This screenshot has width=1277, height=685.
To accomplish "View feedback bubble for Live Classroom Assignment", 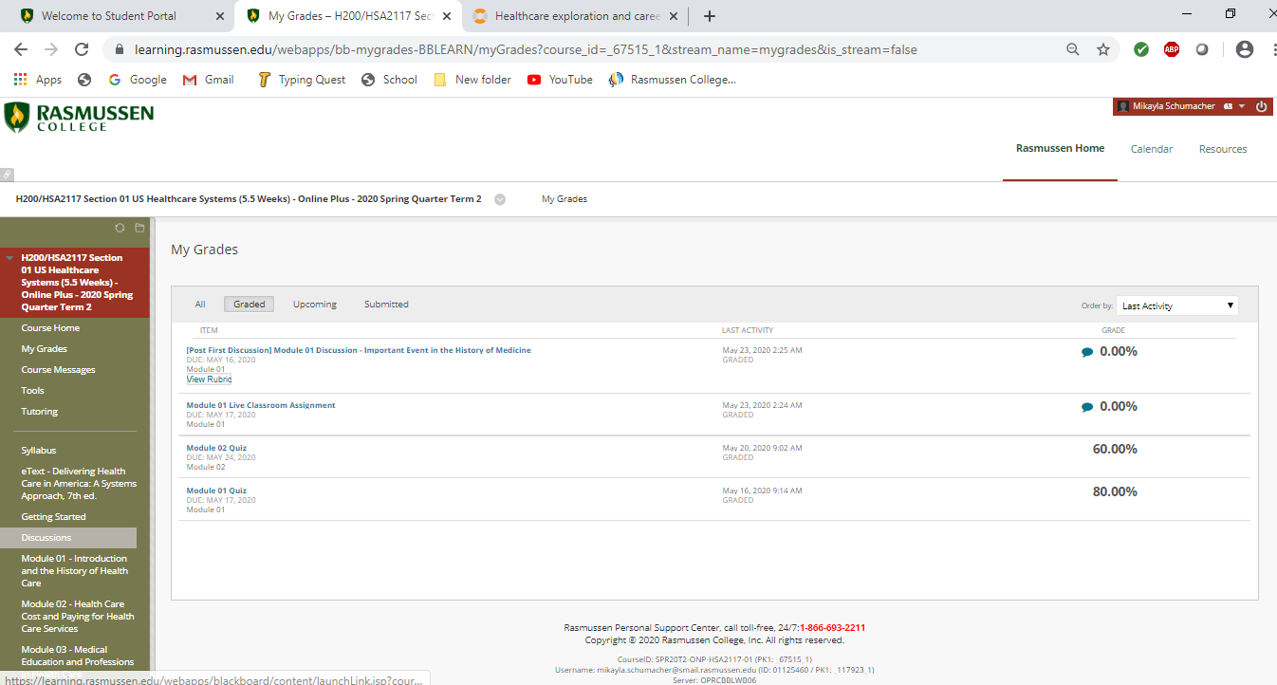I will pos(1087,407).
